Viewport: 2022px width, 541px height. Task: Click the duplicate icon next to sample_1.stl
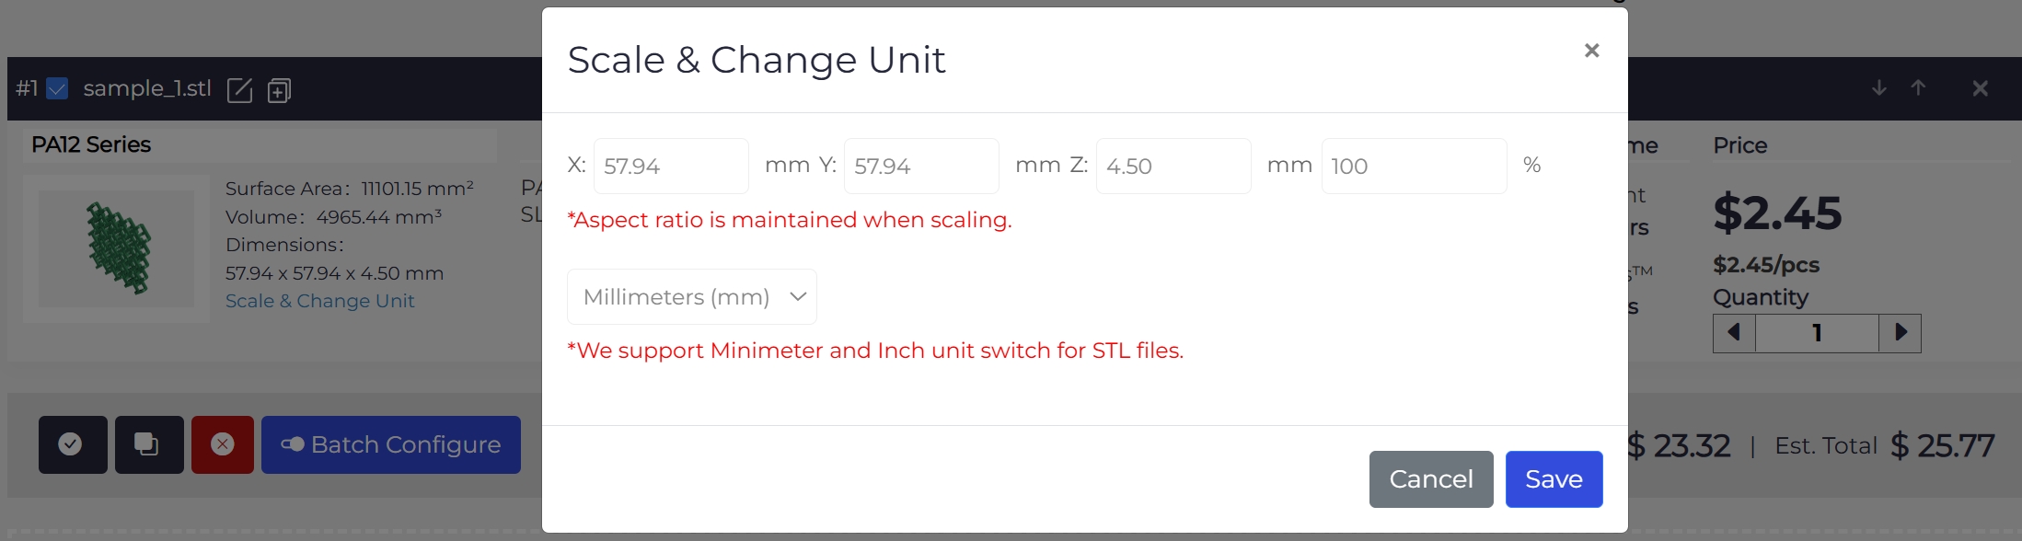[x=279, y=90]
